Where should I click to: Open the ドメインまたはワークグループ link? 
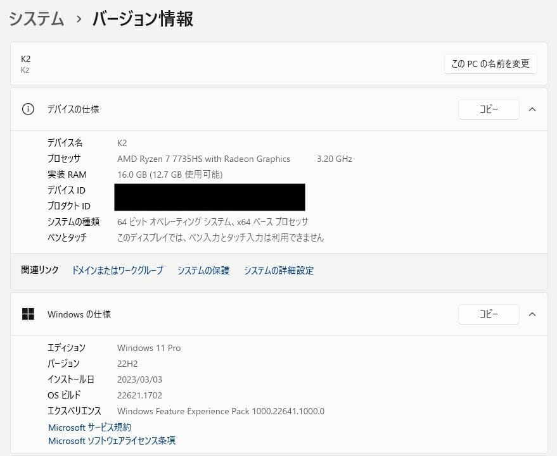[x=117, y=270]
